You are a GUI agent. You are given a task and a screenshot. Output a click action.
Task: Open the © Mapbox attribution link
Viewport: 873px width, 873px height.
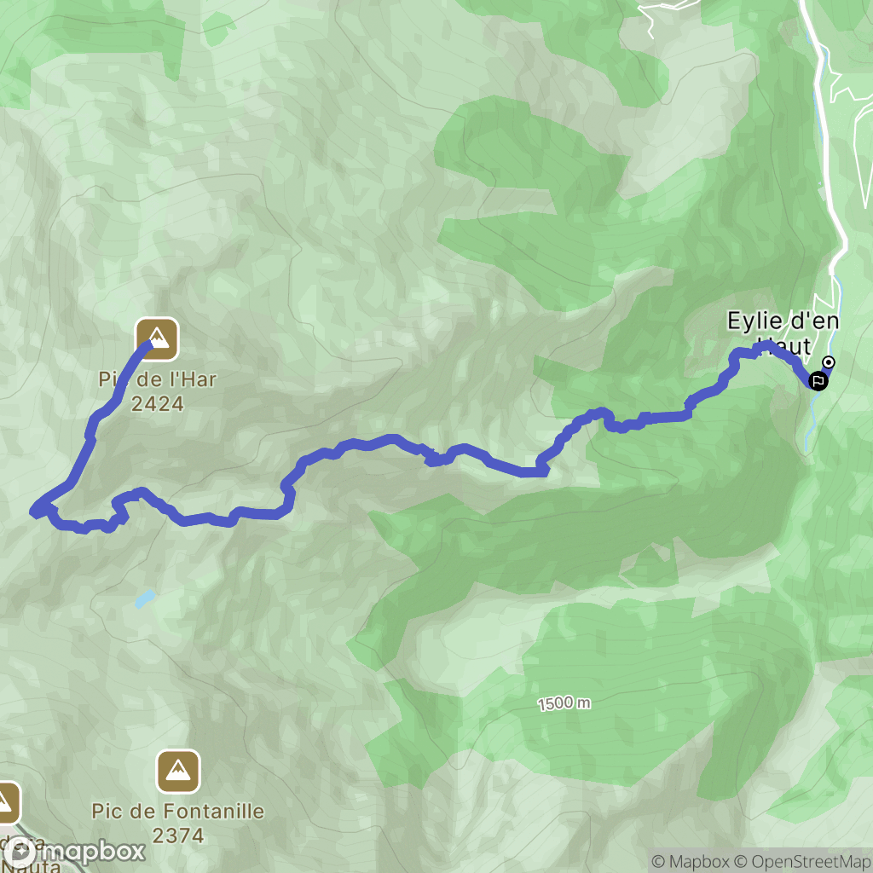(x=691, y=861)
